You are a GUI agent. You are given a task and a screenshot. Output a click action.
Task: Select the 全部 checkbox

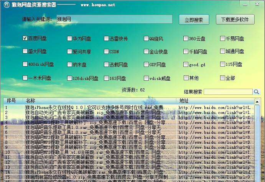click(x=222, y=78)
